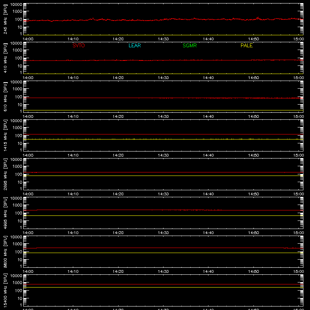The height and width of the screenshot is (310, 310).
Task: Click the 410 MHz [SFU] axis title
Action: [x=5, y=58]
